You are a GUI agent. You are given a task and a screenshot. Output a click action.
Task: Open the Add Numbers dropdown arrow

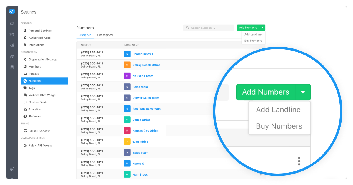[x=262, y=28]
